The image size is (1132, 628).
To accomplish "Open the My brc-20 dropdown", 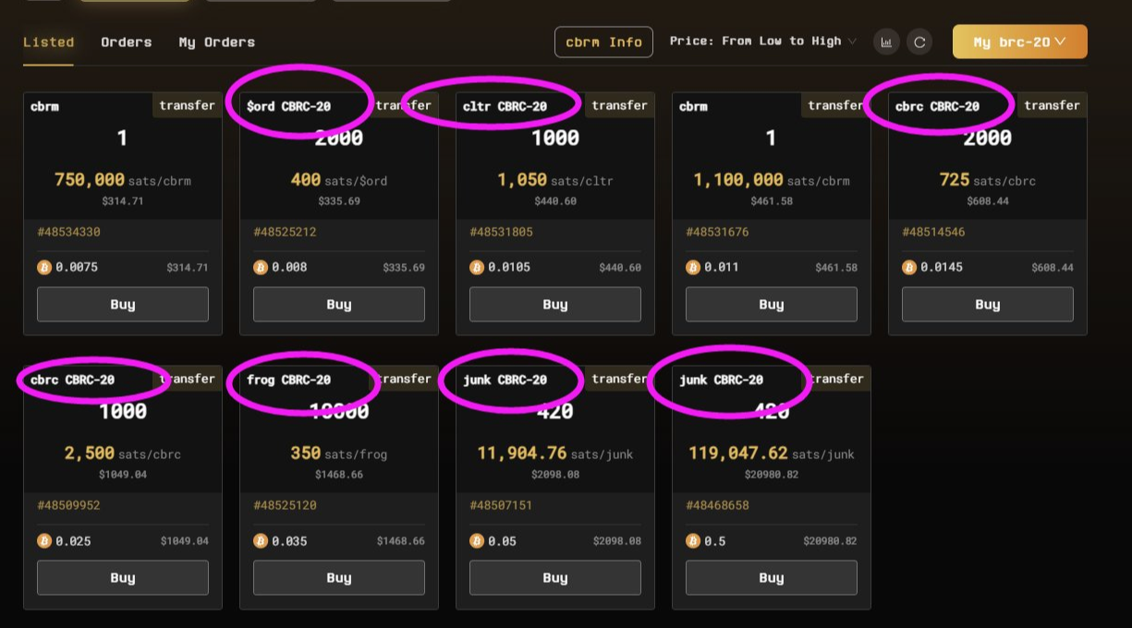I will [1019, 42].
